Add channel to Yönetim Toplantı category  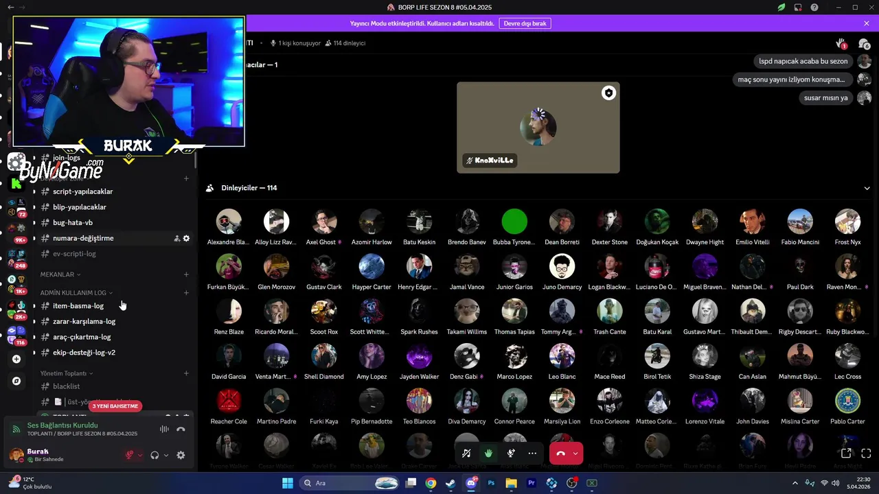186,373
